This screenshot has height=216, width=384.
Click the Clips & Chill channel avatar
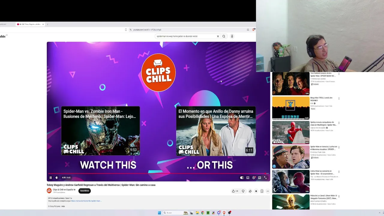(x=49, y=191)
